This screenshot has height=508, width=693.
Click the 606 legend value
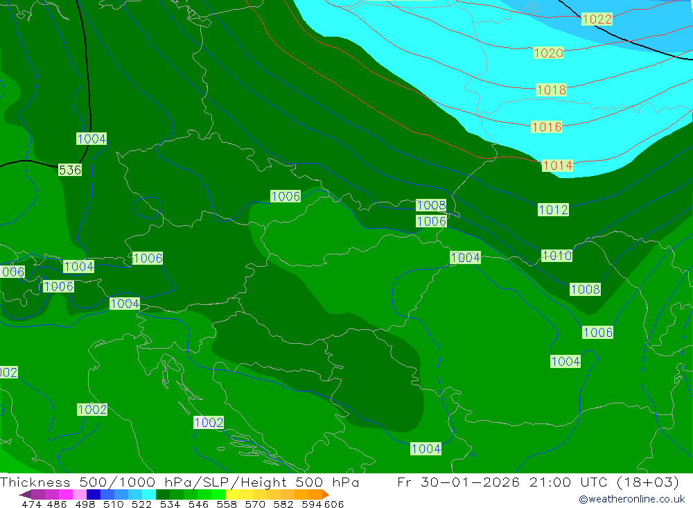point(334,505)
